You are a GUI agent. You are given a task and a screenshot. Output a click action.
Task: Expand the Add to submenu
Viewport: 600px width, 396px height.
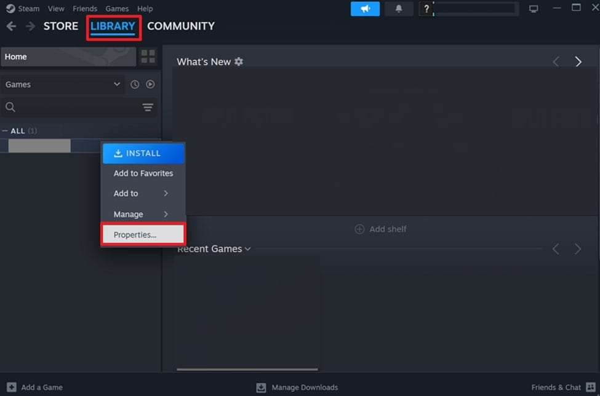point(143,194)
